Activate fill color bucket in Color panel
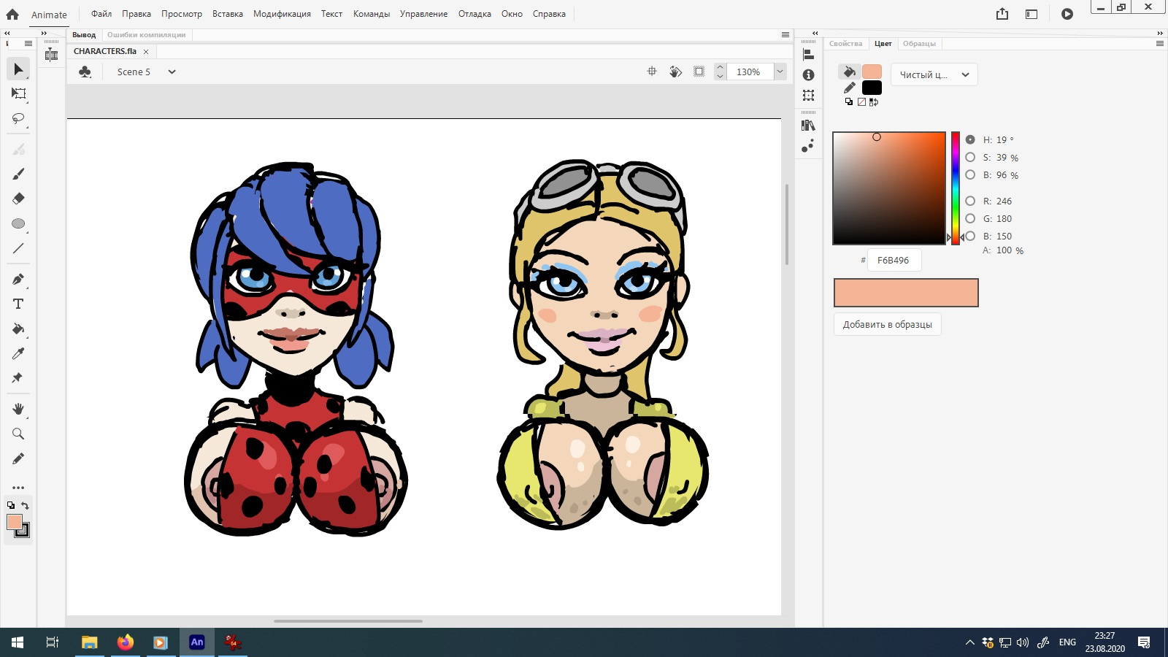This screenshot has width=1168, height=657. pyautogui.click(x=849, y=72)
